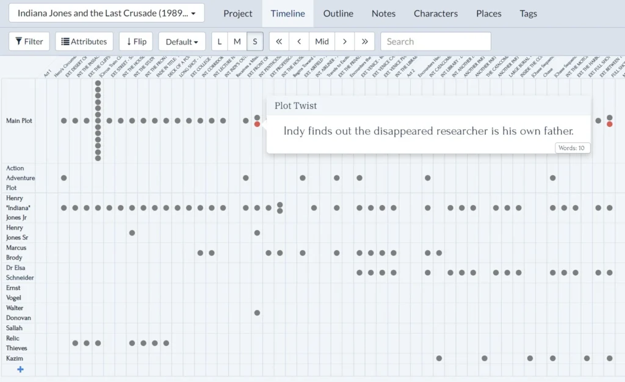The height and width of the screenshot is (382, 625).
Task: Select medium M zoom size
Action: (x=237, y=41)
